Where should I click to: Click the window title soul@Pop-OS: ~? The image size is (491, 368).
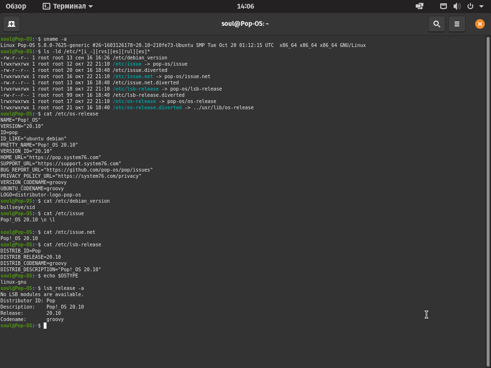point(245,24)
